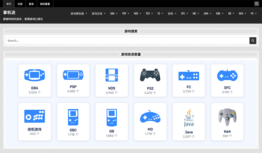This screenshot has height=153, width=262.
Task: Click the '2,734 个' count text
Action: (189, 91)
